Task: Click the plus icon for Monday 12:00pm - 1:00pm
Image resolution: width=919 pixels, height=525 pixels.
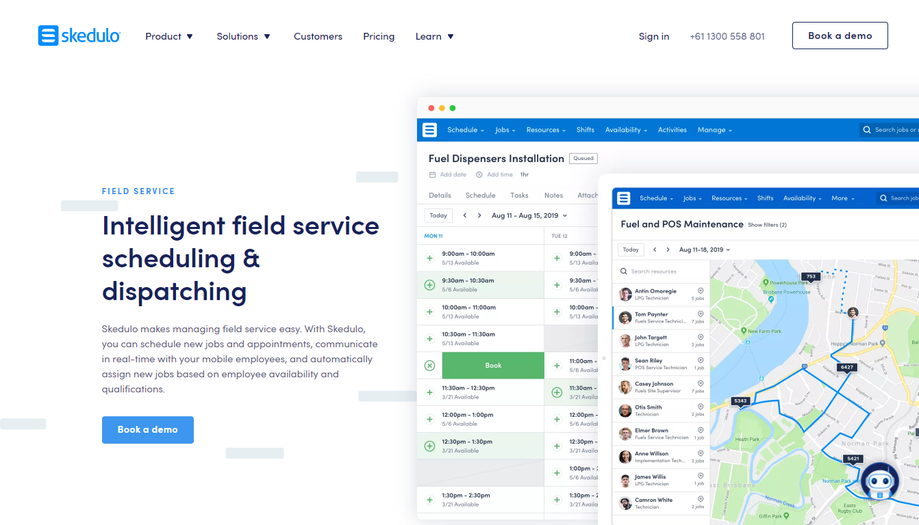Action: [429, 419]
